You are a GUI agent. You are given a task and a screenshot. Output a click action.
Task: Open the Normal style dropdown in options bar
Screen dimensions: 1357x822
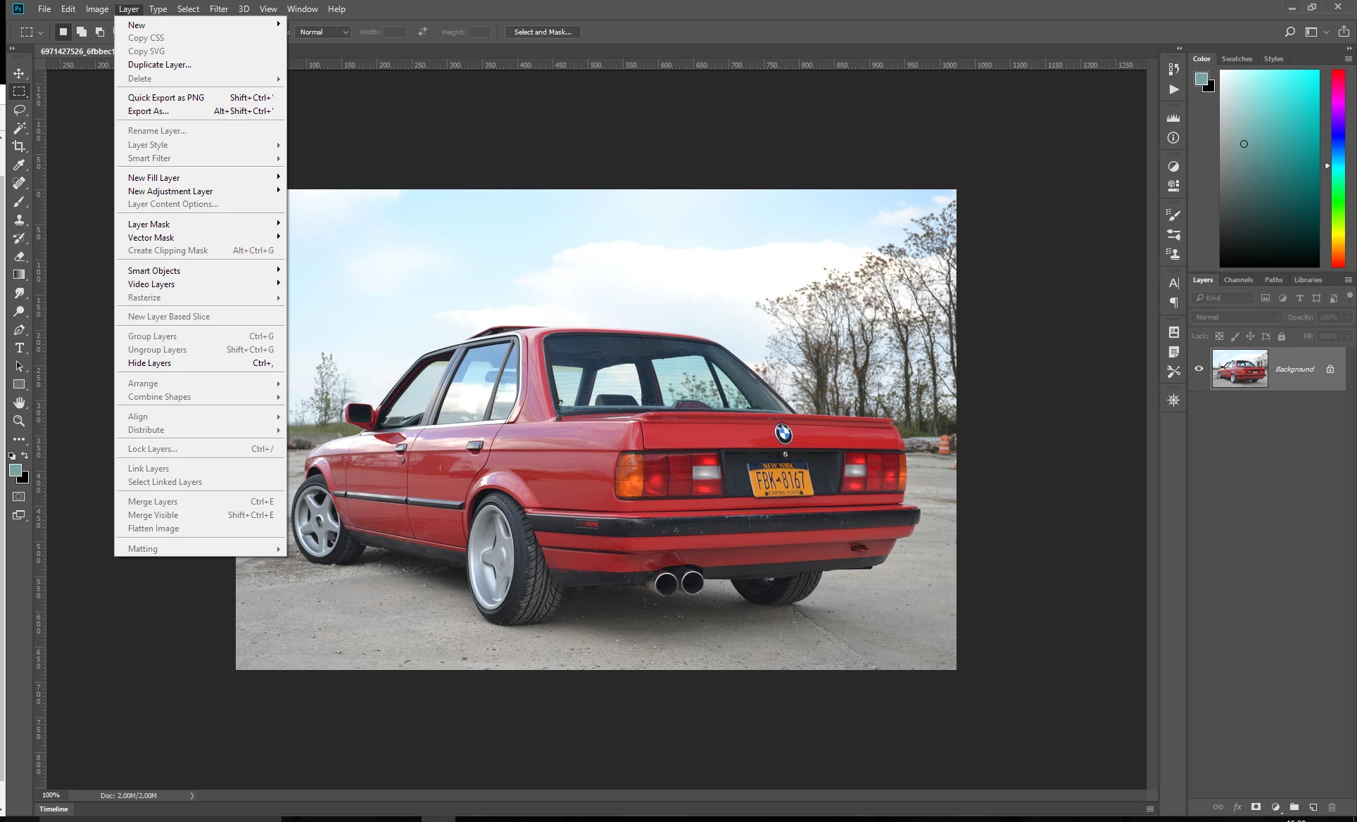point(322,32)
